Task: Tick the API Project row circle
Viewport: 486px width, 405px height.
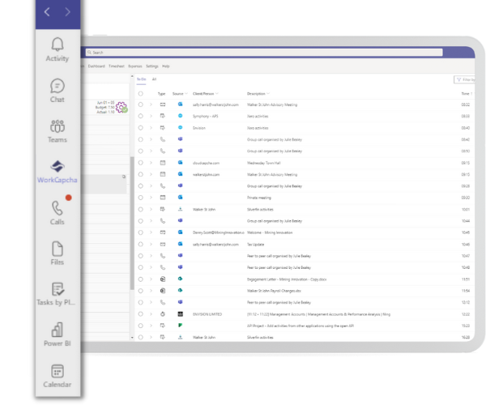Action: [141, 326]
